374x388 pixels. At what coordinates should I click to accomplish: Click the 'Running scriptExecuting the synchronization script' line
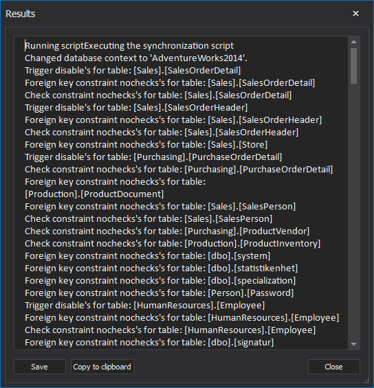click(x=129, y=46)
